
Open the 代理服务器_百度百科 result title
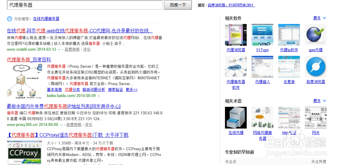(x=29, y=59)
